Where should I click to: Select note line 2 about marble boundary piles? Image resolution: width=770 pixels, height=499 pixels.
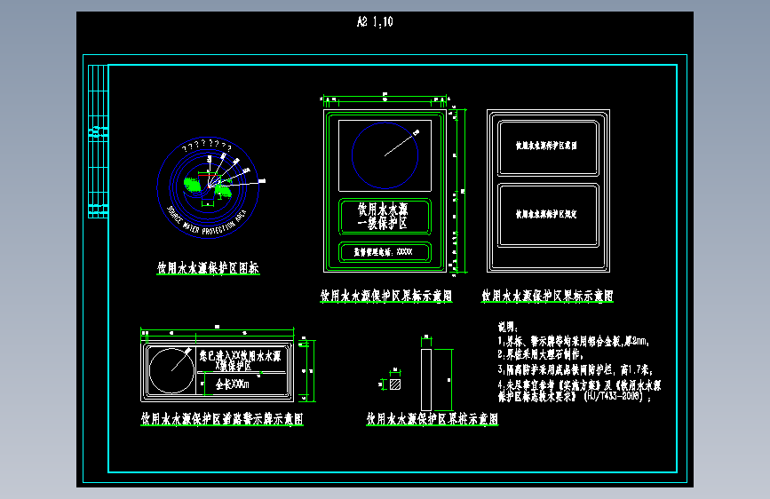(x=541, y=354)
